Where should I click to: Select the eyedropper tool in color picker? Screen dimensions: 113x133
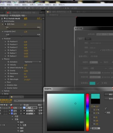pos(106,108)
